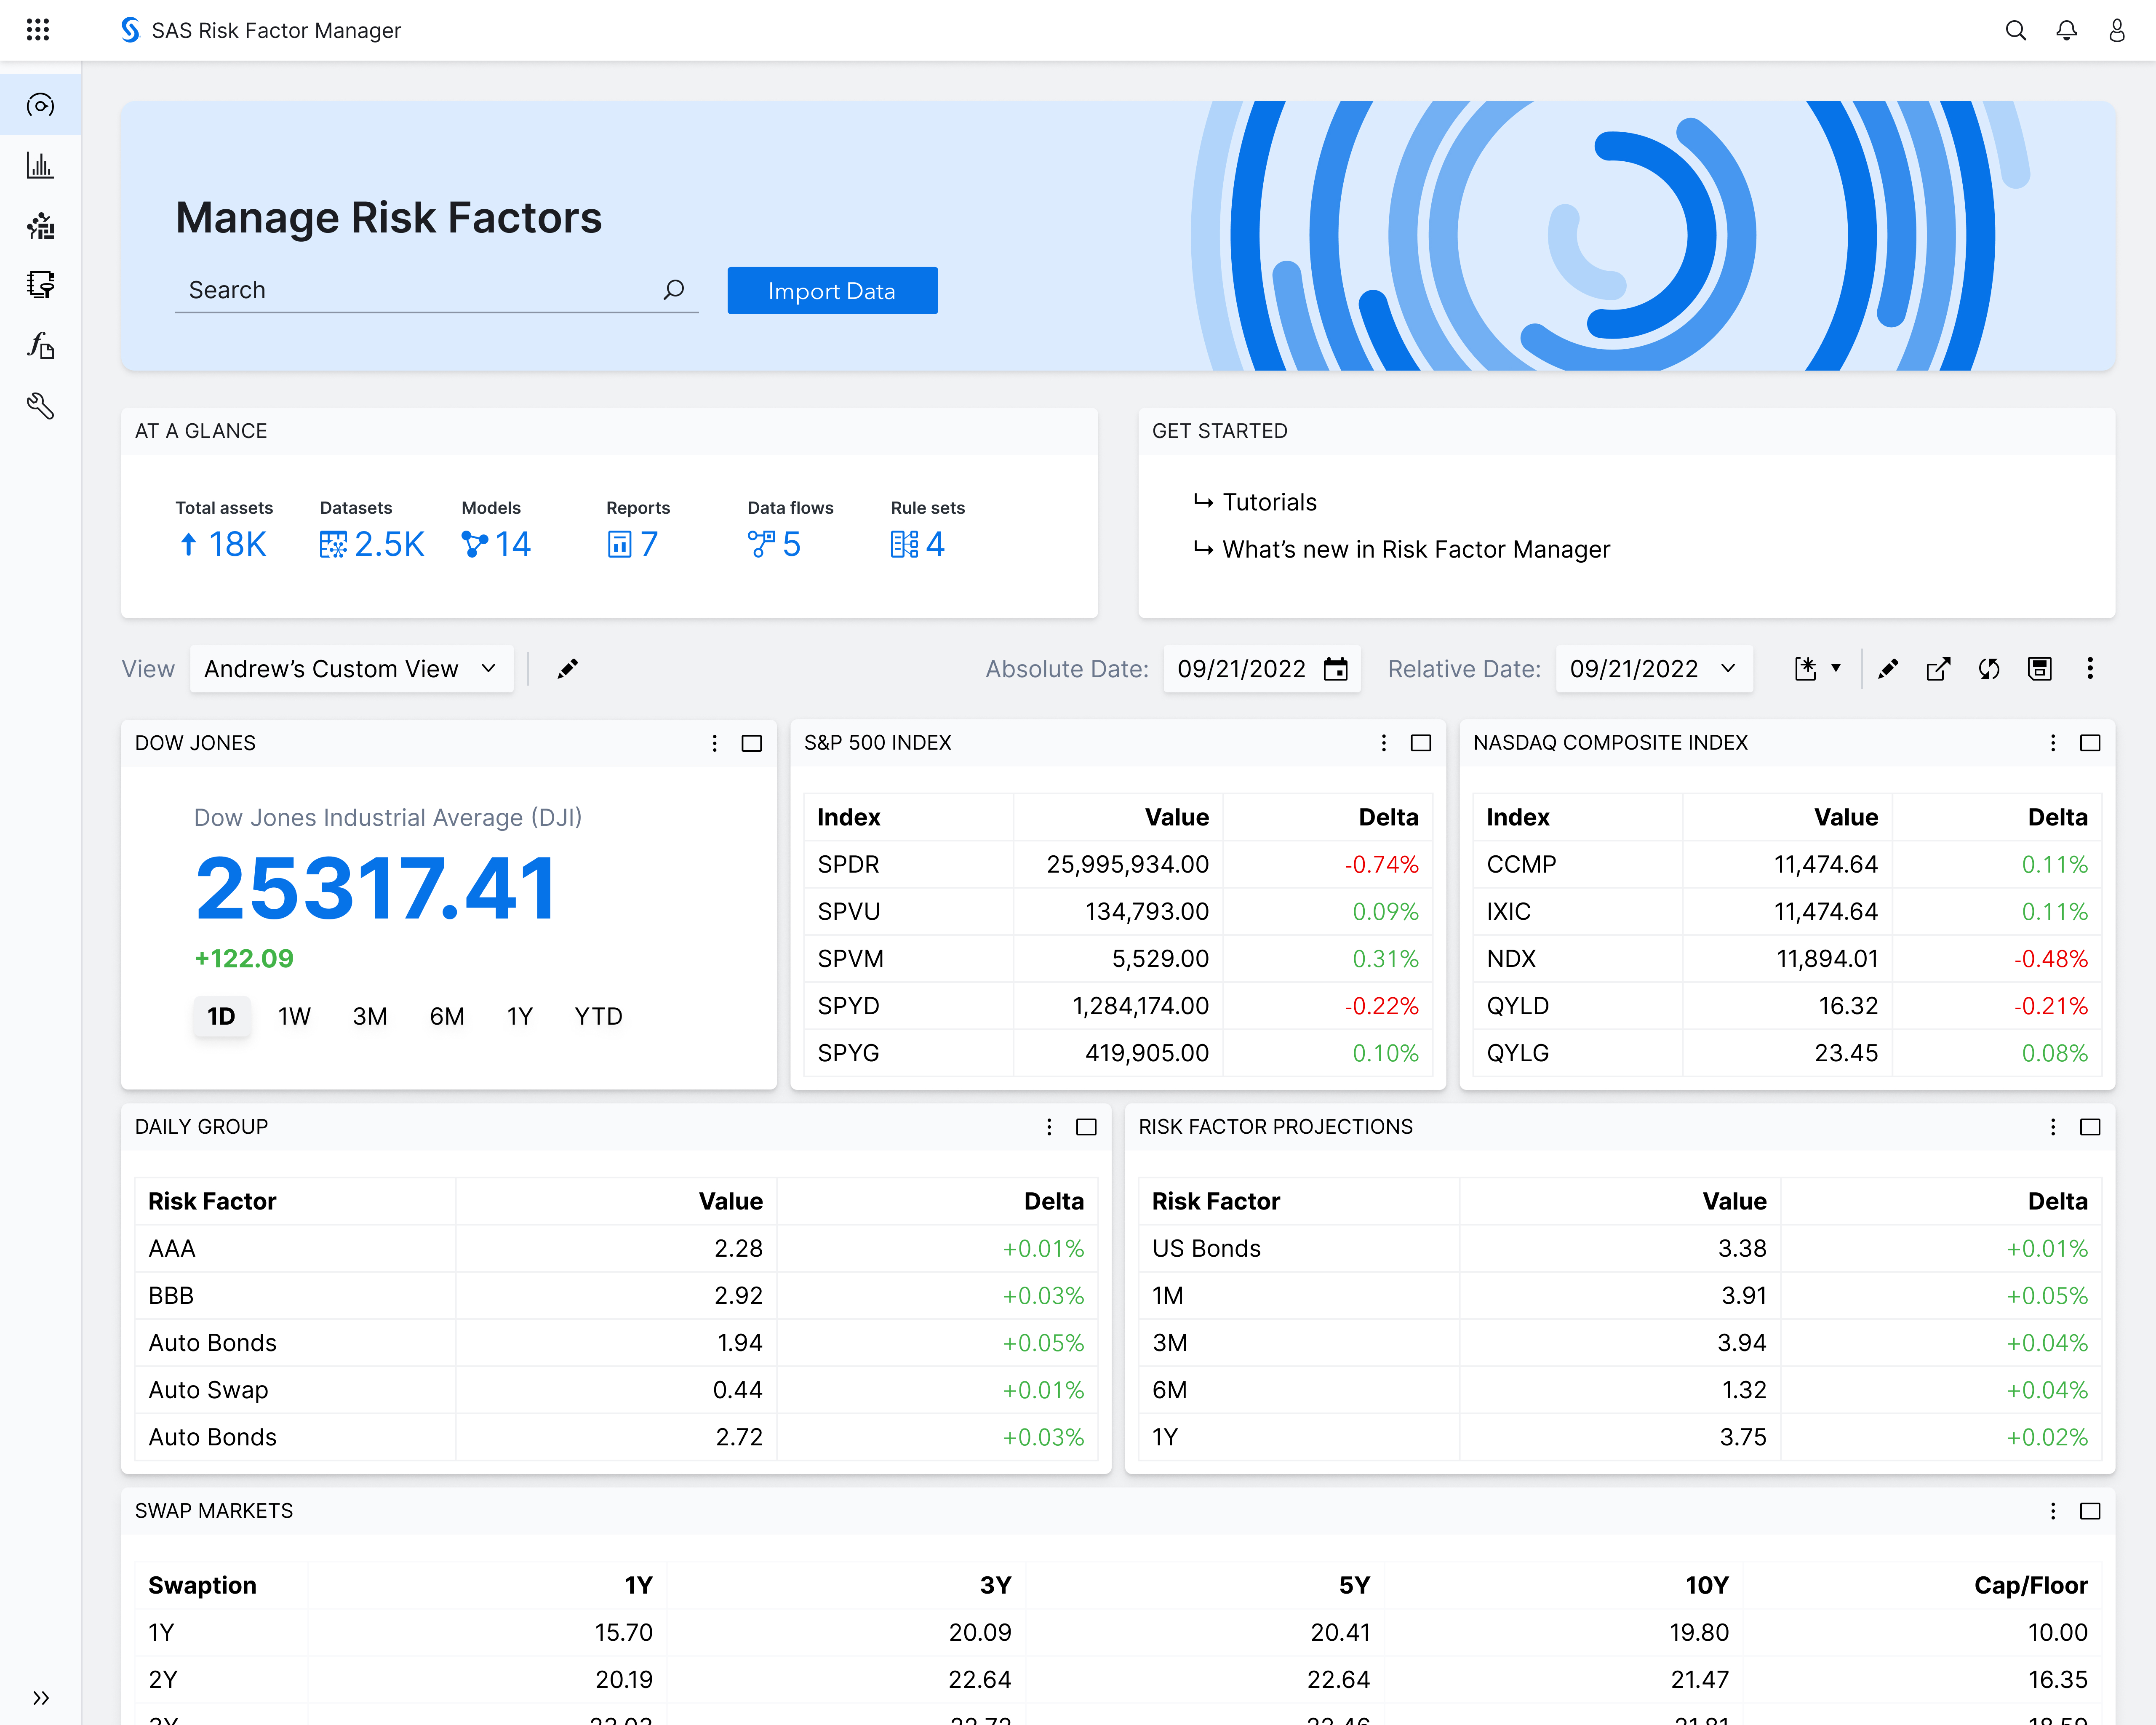Maximize the Dow Jones panel
Image resolution: width=2156 pixels, height=1725 pixels.
(752, 743)
